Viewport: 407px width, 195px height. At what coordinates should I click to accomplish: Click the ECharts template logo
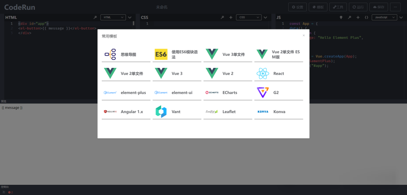pyautogui.click(x=212, y=92)
